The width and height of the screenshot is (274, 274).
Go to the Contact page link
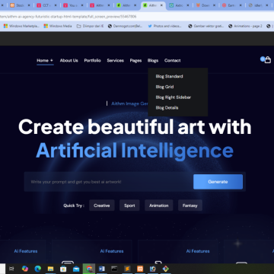click(173, 60)
